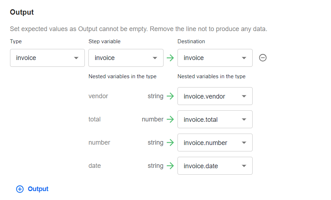331x200 pixels.
Task: Click the number nested variable label
Action: click(99, 142)
